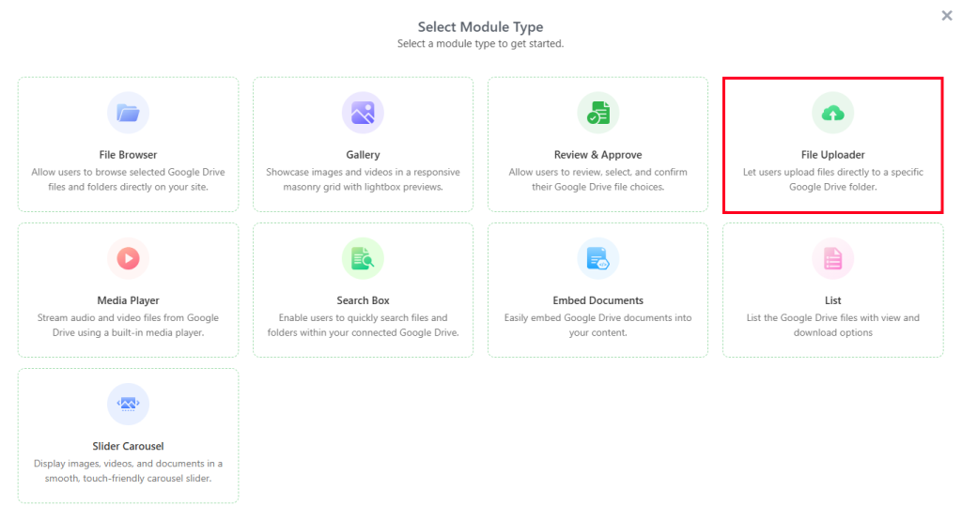Pick the Search Box module title
Image resolution: width=962 pixels, height=521 pixels.
(x=363, y=300)
